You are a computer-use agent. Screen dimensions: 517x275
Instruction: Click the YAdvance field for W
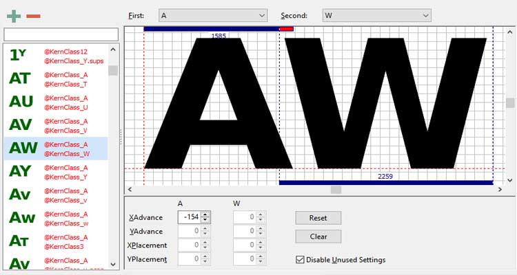[x=244, y=231]
